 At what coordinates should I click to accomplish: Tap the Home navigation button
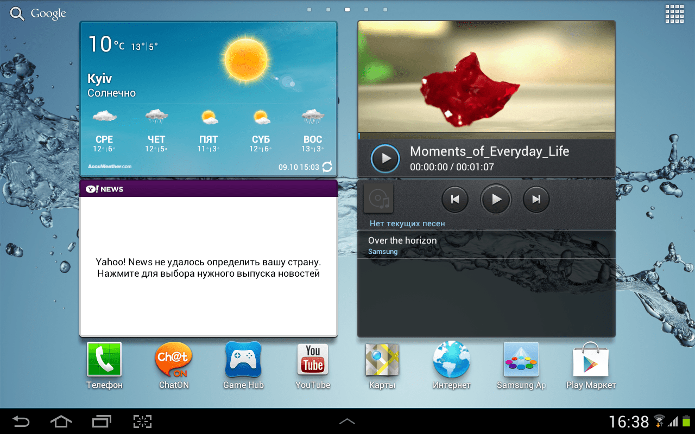[x=61, y=422]
